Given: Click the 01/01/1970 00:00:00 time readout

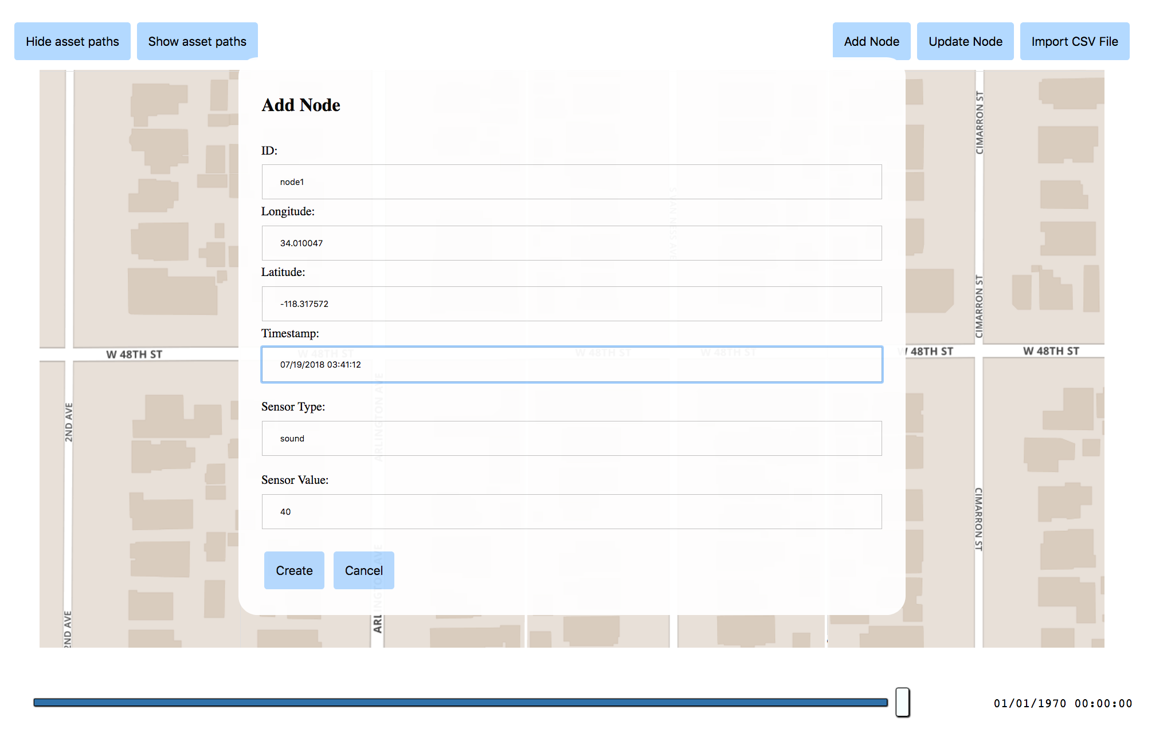Looking at the screenshot, I should (x=1063, y=703).
